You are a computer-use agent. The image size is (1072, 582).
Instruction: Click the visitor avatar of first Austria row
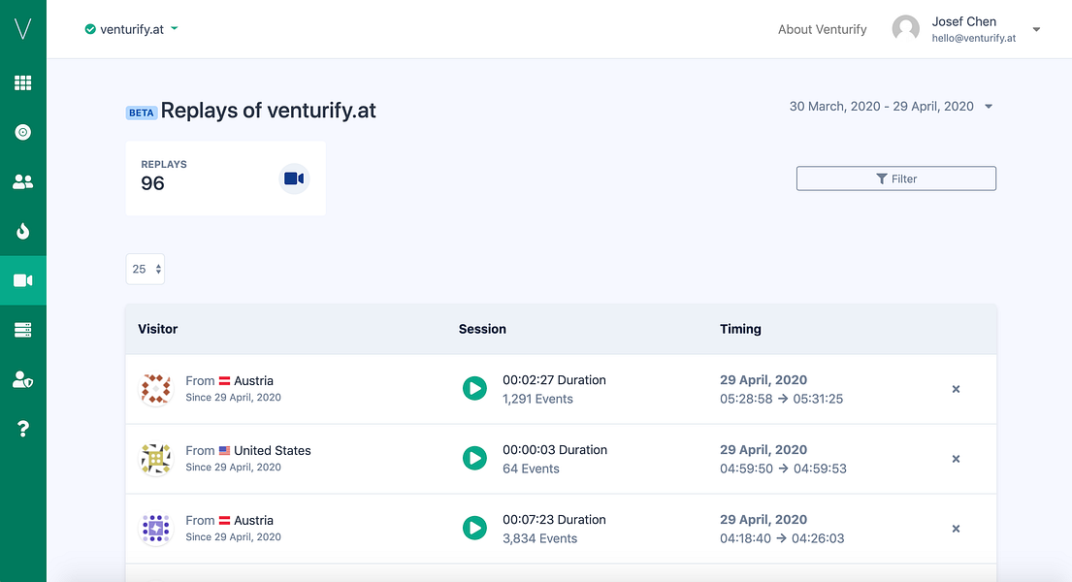click(x=156, y=388)
